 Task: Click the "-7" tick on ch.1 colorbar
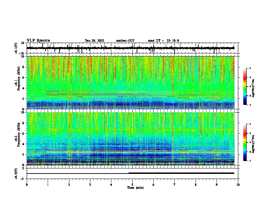(249, 105)
